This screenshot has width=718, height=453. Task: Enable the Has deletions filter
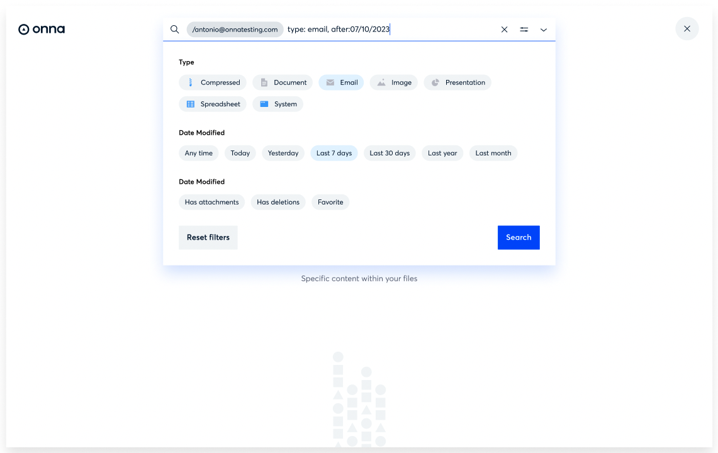[278, 202]
